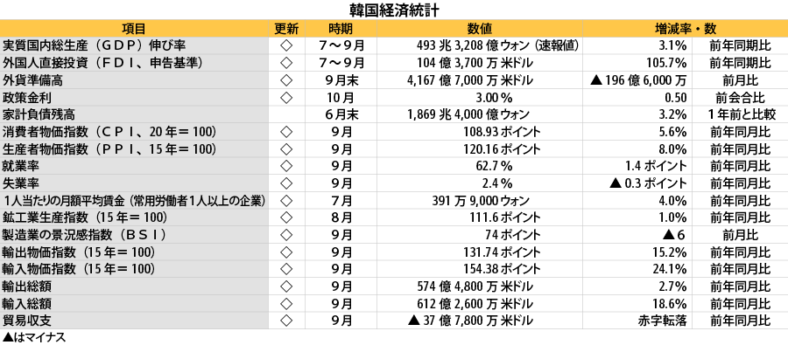Click the 韓国経済統計 title
The image size is (788, 345).
pyautogui.click(x=395, y=10)
